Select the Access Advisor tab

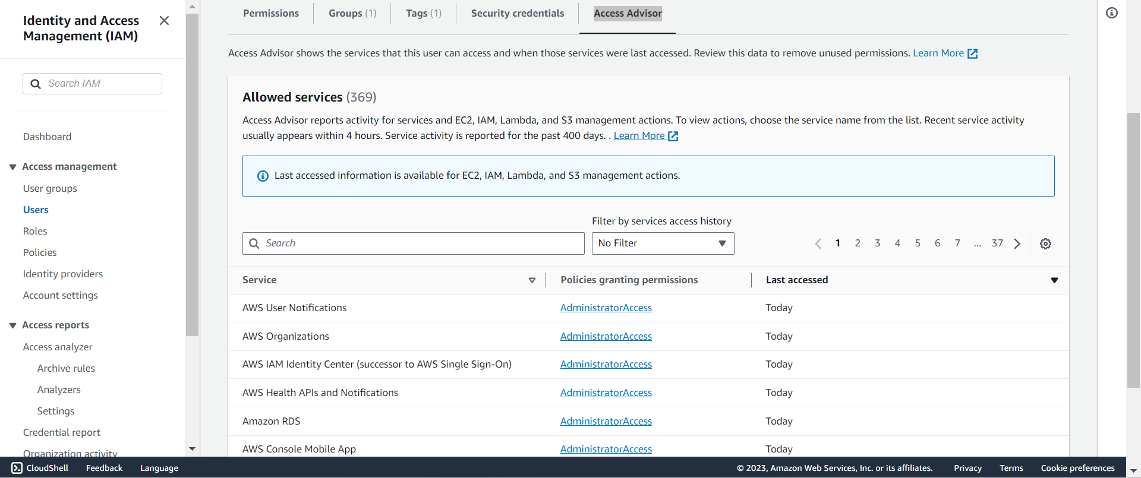point(628,13)
